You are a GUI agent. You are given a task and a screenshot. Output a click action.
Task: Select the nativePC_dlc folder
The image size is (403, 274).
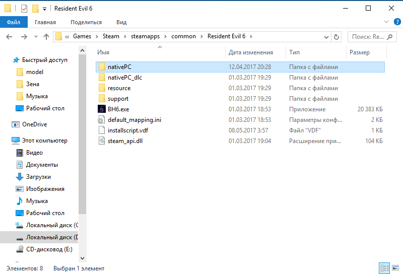(240, 78)
